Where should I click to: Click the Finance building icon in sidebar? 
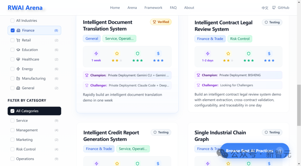pos(18,30)
